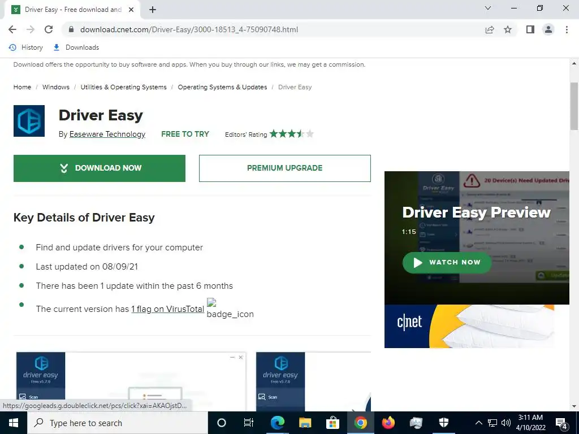Open Microsoft Store from taskbar
This screenshot has width=579, height=434.
[332, 423]
